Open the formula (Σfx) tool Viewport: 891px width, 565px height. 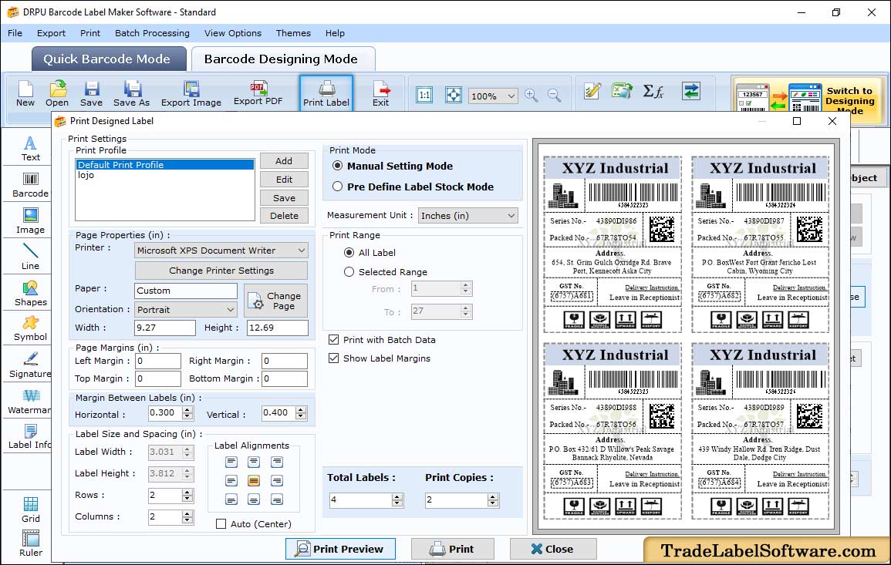coord(653,91)
